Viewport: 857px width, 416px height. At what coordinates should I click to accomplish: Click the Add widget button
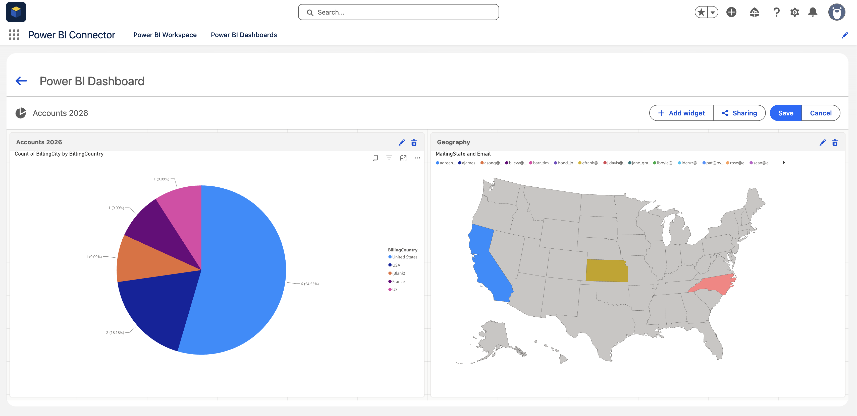tap(681, 113)
